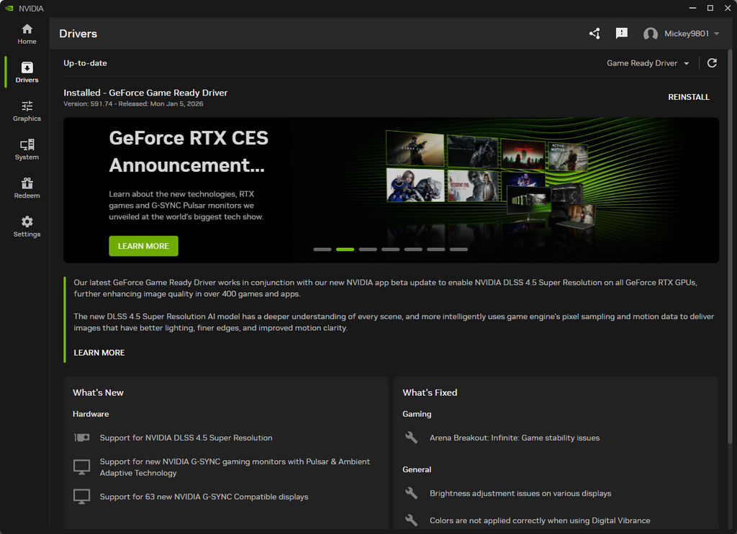737x534 pixels.
Task: Switch to the third banner slide indicator
Action: (368, 249)
